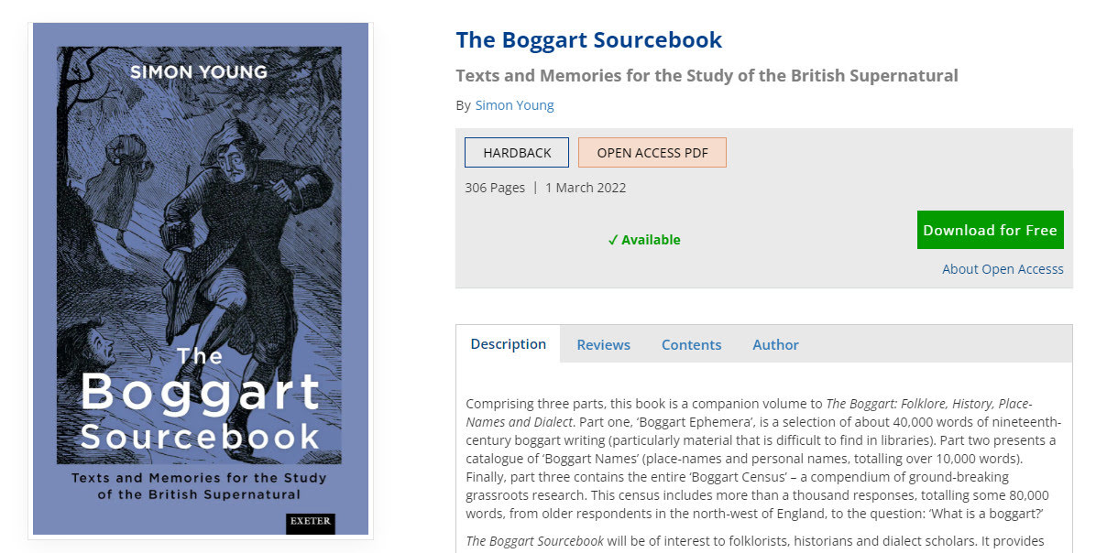This screenshot has width=1096, height=553.
Task: Switch to the Reviews tab
Action: tap(603, 344)
